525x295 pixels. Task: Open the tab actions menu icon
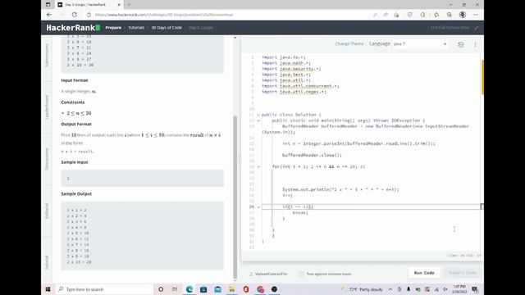pyautogui.click(x=48, y=5)
